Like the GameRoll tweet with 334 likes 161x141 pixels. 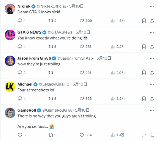tap(86, 135)
